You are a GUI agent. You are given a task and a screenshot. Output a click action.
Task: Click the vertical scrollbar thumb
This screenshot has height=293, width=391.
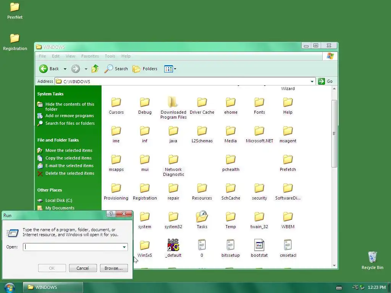(x=334, y=134)
